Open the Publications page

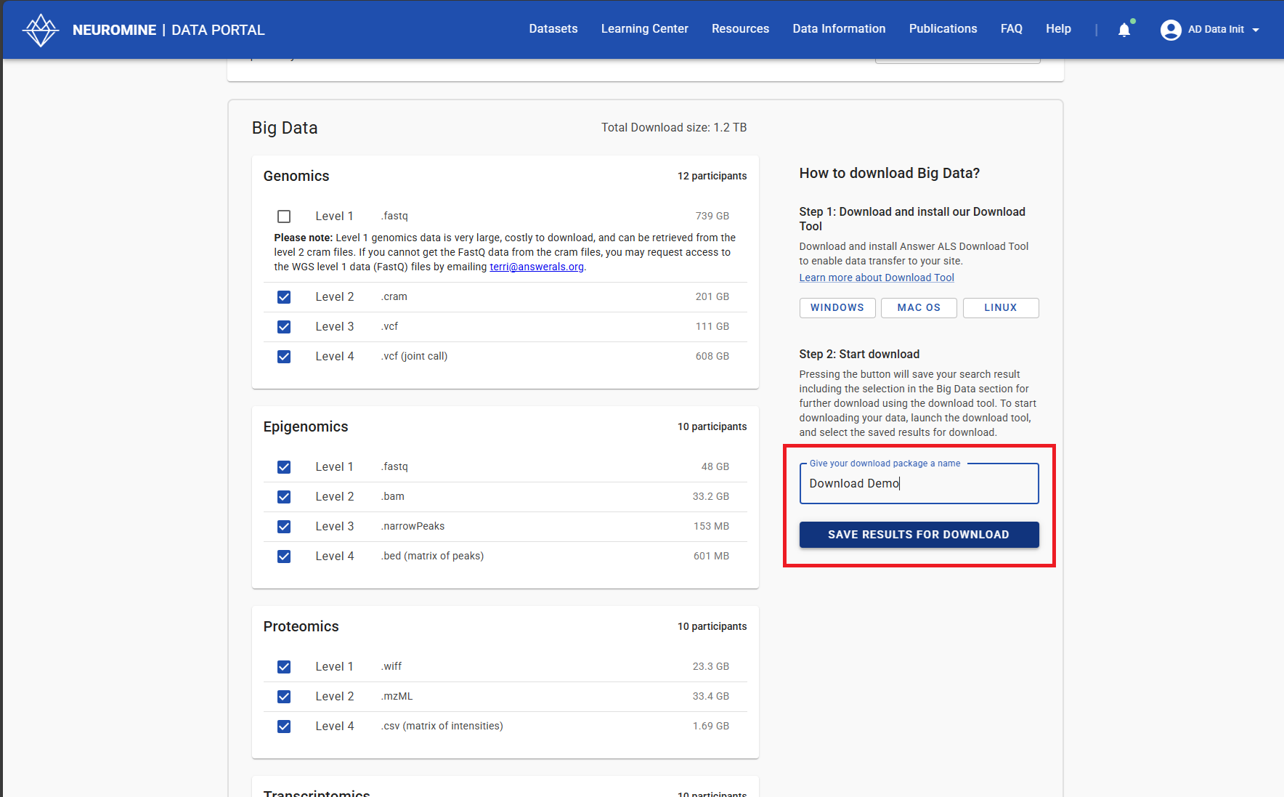point(943,29)
